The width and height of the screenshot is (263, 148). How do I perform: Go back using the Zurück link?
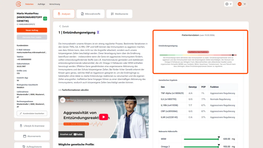(64, 26)
